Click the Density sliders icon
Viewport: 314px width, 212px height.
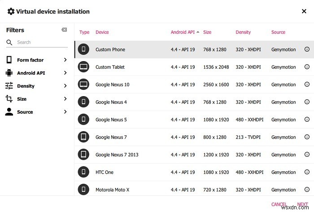(9, 86)
